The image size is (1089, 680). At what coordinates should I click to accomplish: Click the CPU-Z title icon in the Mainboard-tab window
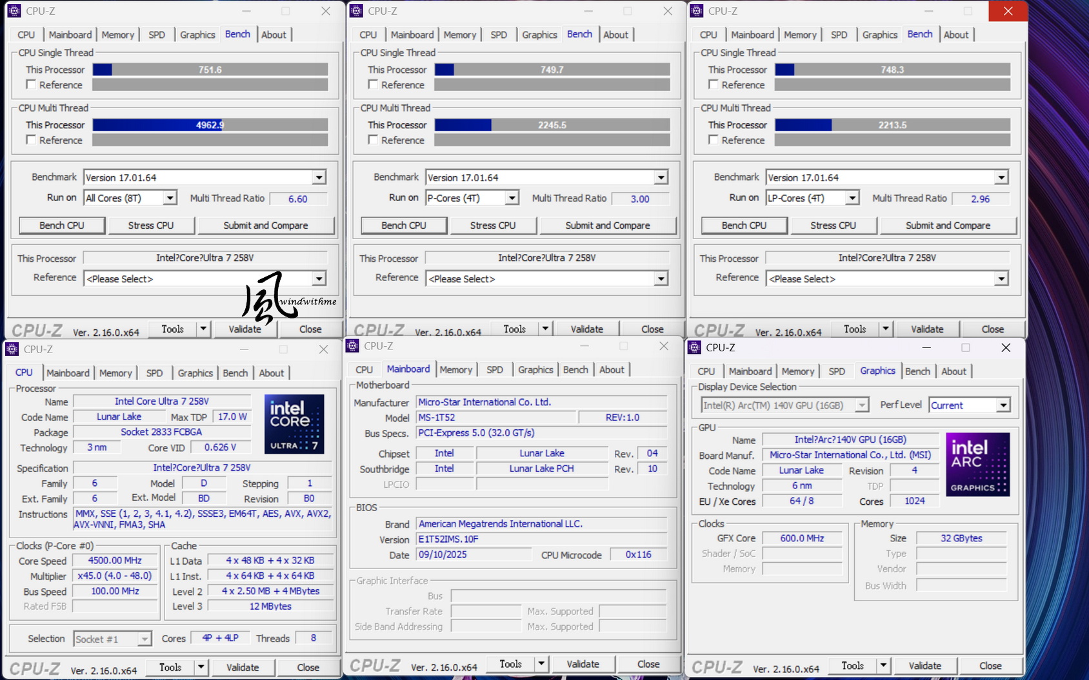(x=352, y=346)
